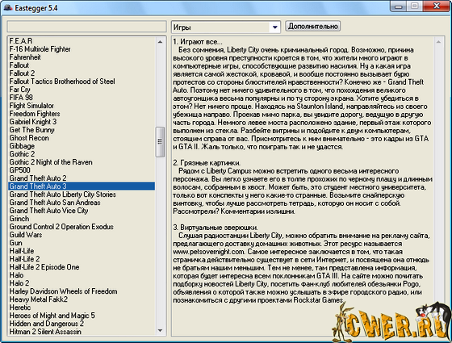The width and height of the screenshot is (452, 343).
Task: Select Flight Simulator entry
Action: [82, 106]
